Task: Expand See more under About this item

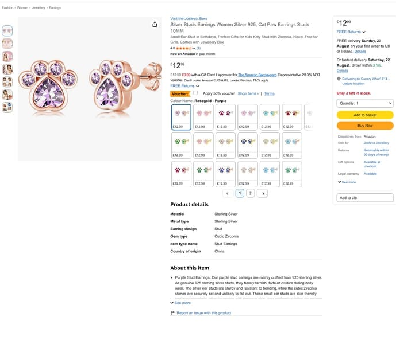Action: 180,303
